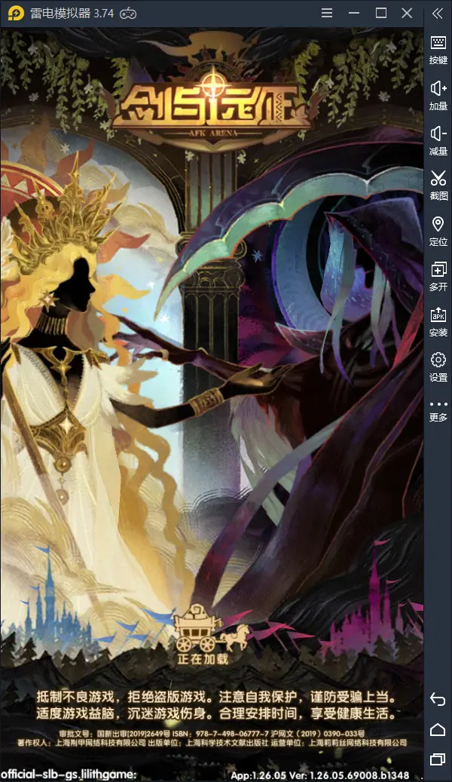Tap the Android home button
This screenshot has height=782, width=452.
[438, 730]
